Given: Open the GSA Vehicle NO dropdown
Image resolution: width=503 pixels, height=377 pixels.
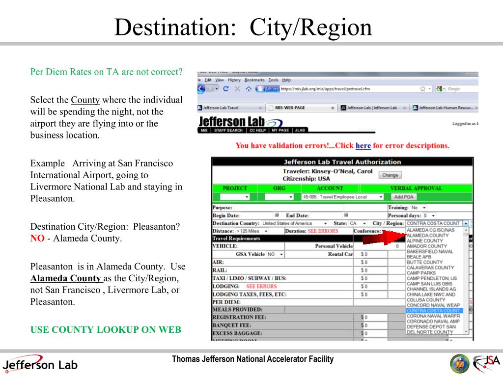Looking at the screenshot, I should point(275,254).
